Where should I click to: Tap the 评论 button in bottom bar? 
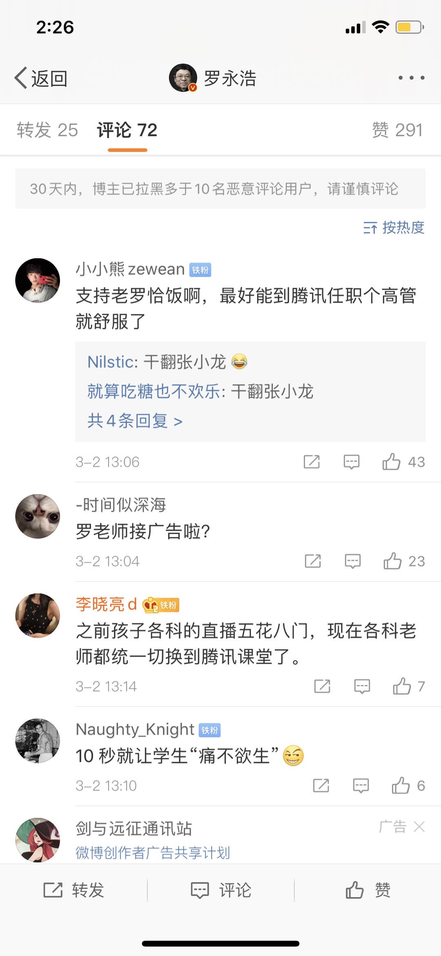[x=221, y=890]
